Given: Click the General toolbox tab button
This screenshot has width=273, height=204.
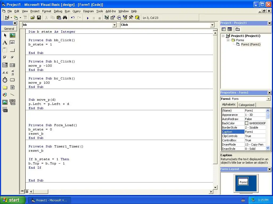Looking at the screenshot, I should (x=9, y=29).
